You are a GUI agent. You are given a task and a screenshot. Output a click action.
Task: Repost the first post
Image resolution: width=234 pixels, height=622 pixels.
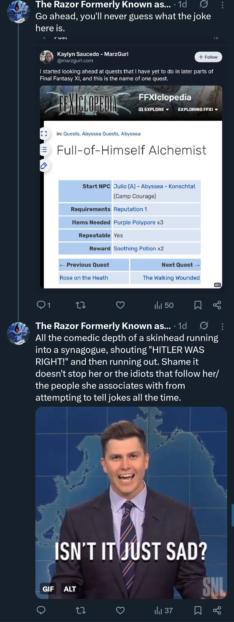[x=81, y=305]
